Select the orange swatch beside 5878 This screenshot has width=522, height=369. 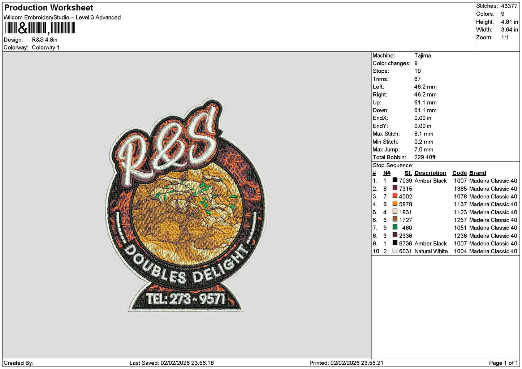pos(395,203)
